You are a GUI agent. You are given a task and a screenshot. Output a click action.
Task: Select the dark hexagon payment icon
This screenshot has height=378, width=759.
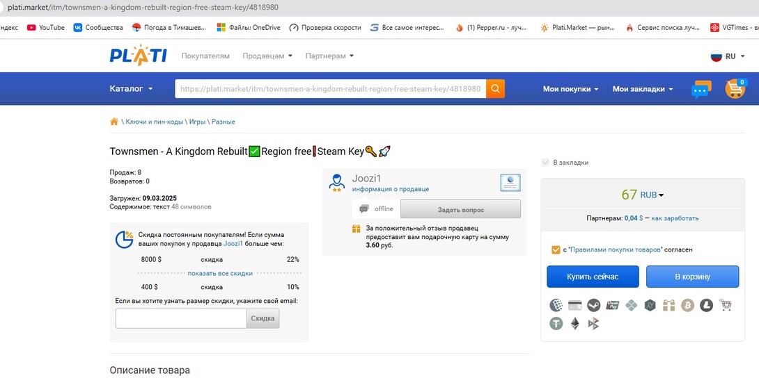(650, 305)
